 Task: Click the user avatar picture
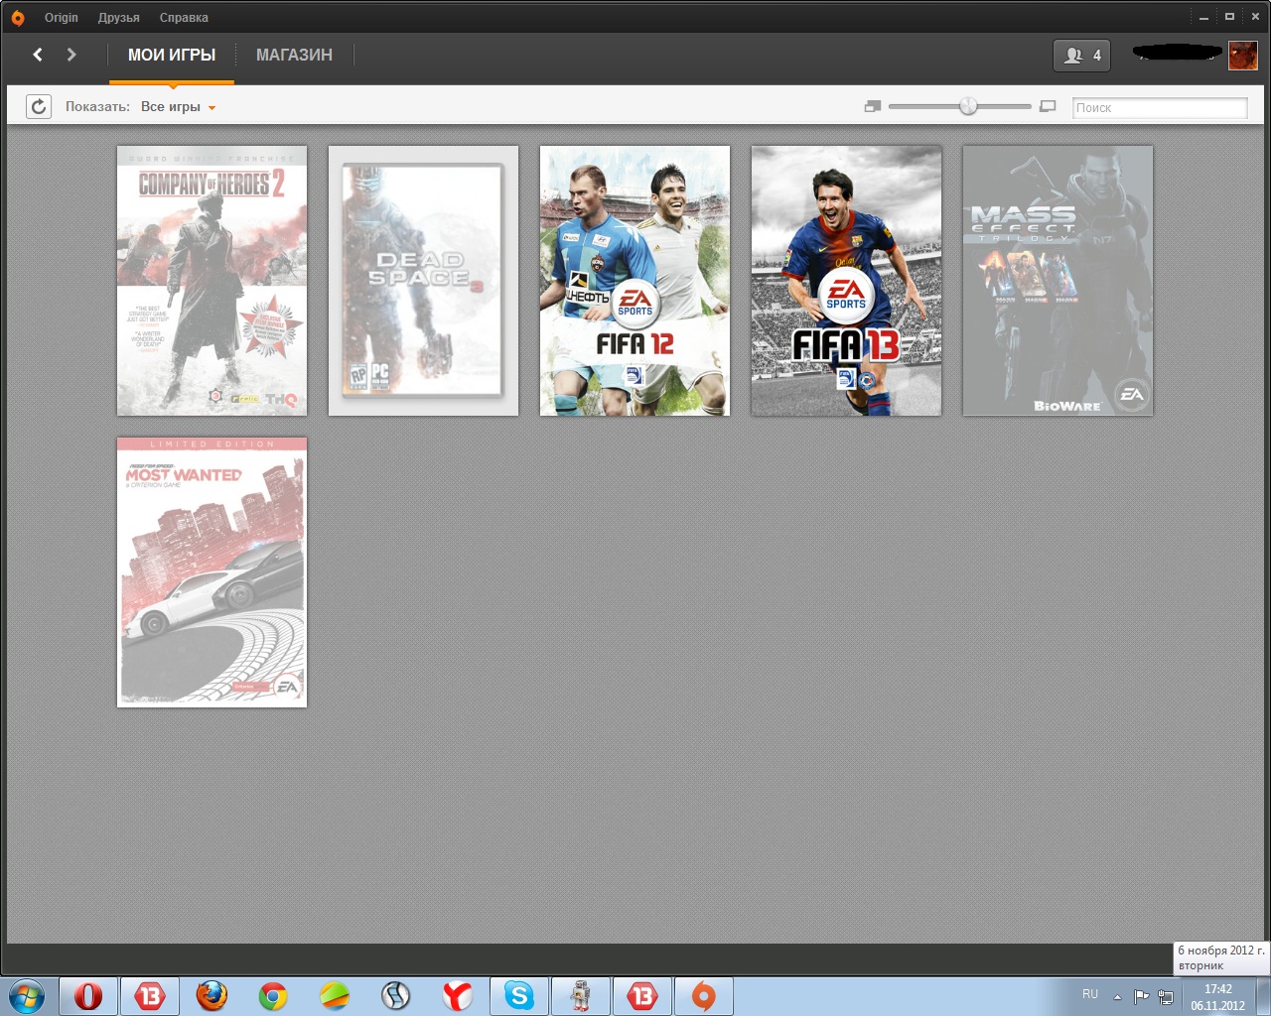tap(1243, 56)
